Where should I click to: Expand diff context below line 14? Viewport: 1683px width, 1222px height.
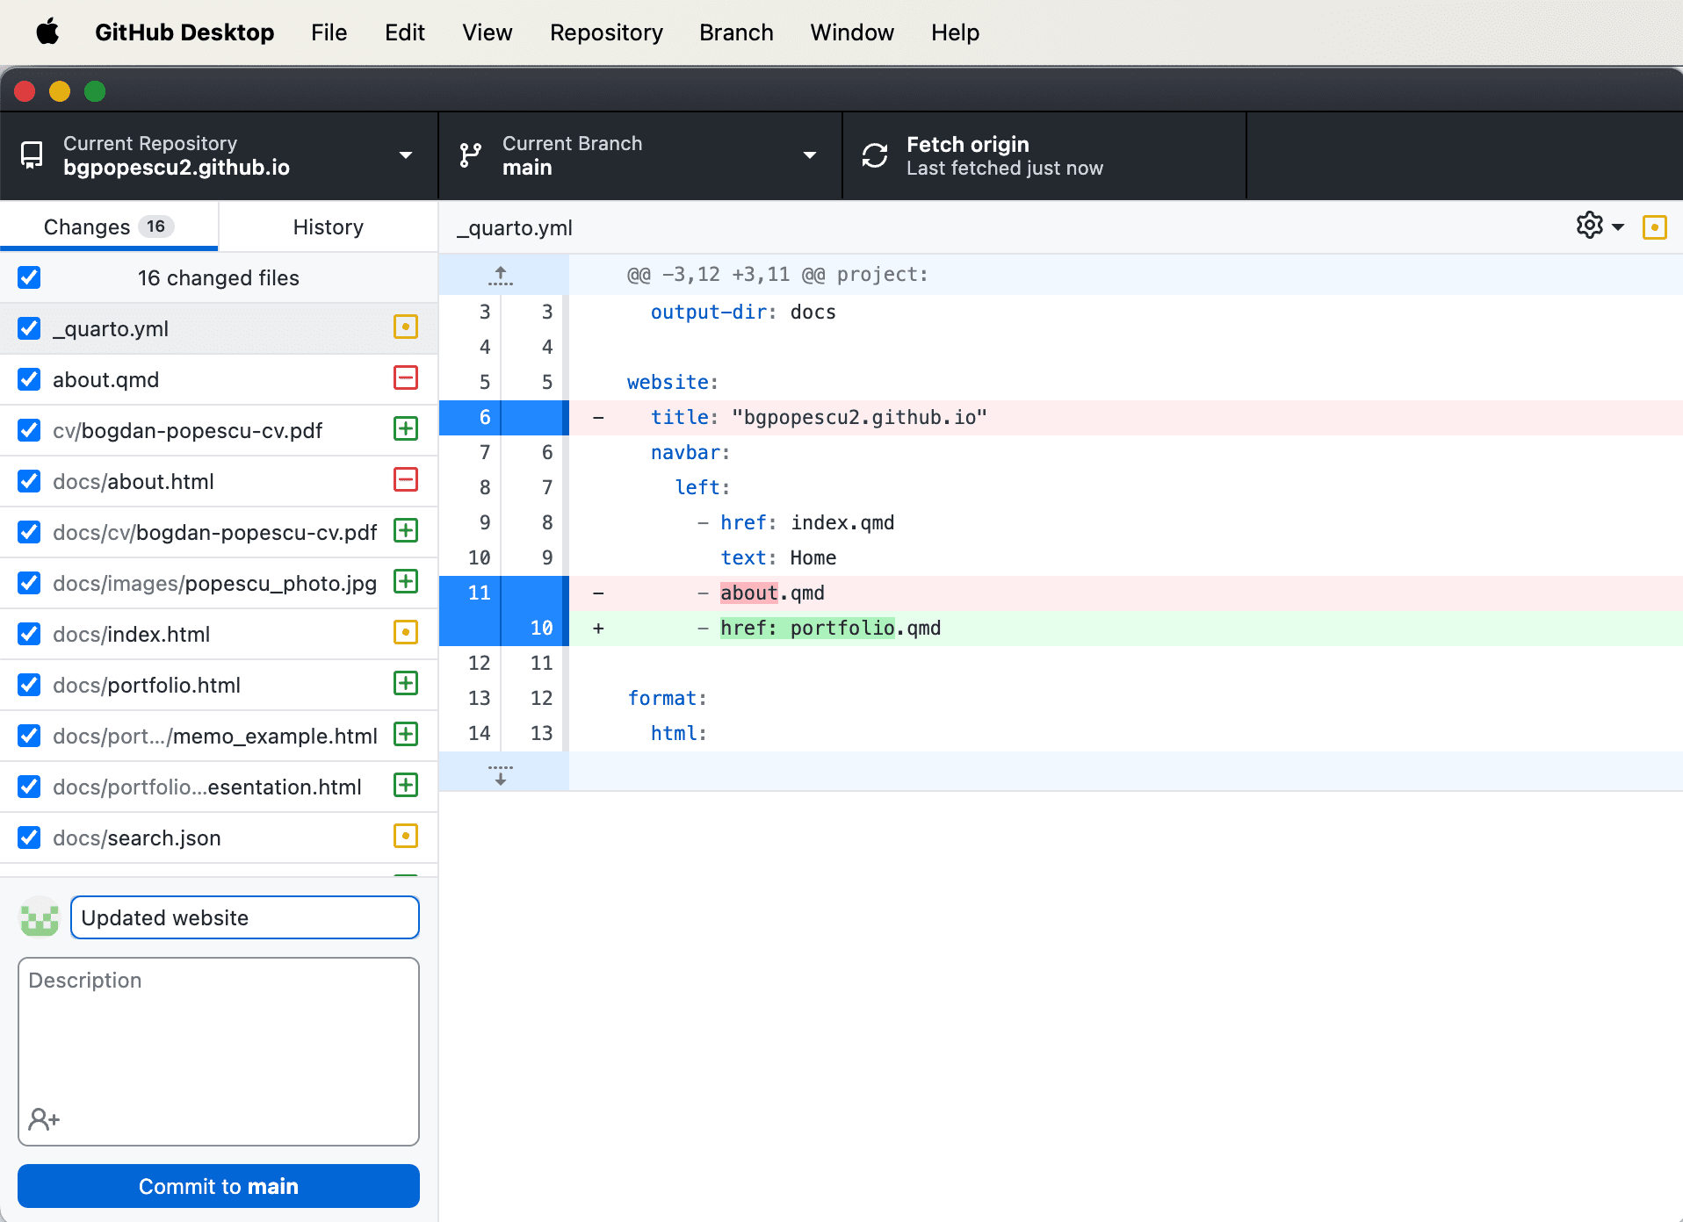(501, 773)
